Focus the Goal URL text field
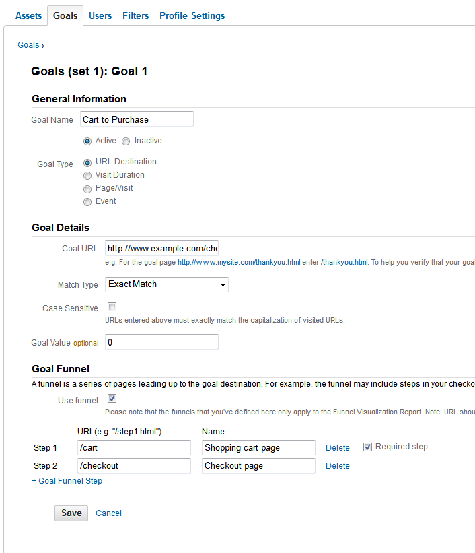 tap(161, 248)
